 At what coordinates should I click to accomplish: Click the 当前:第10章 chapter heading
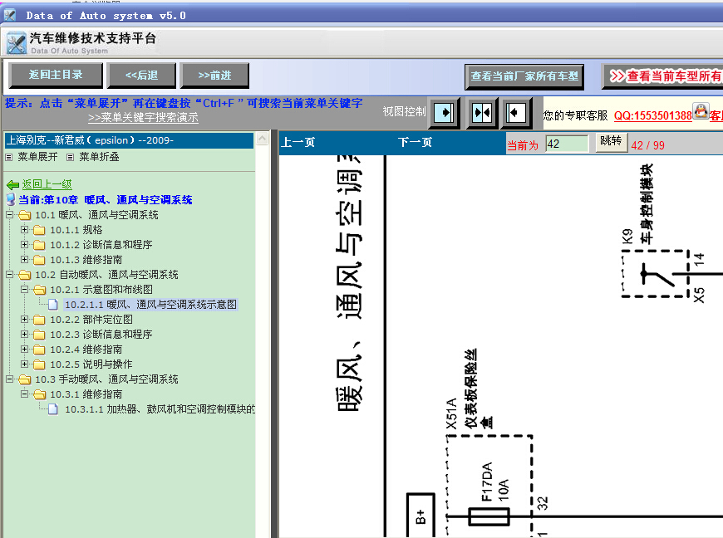106,200
